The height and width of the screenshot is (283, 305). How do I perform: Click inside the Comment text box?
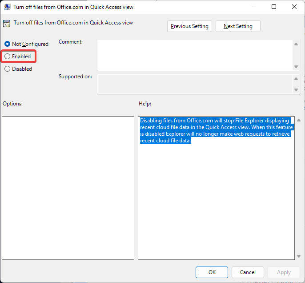click(x=195, y=55)
